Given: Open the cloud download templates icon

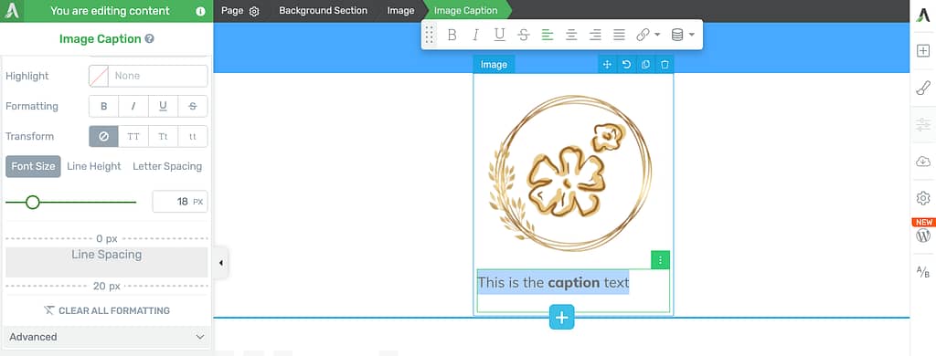Looking at the screenshot, I should pyautogui.click(x=923, y=161).
